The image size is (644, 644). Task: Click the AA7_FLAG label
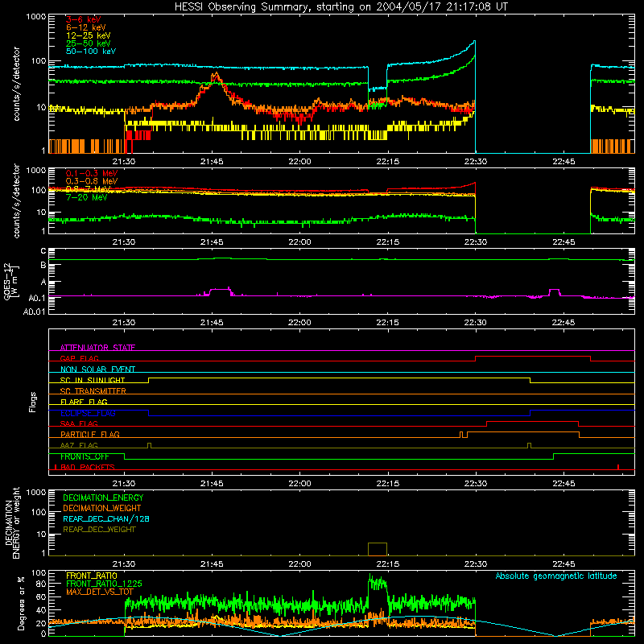tap(79, 445)
